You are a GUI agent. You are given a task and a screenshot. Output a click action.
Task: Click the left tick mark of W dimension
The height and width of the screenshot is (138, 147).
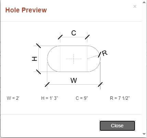click(x=47, y=84)
